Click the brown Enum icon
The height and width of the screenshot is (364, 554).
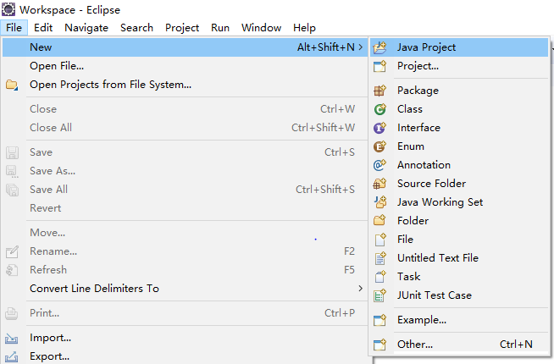point(379,146)
